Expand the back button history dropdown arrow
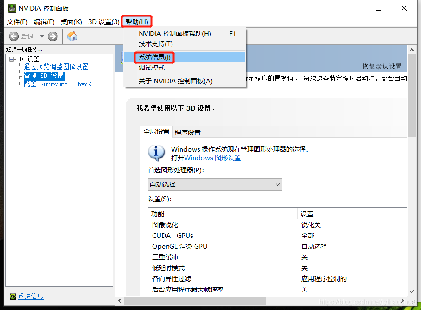The image size is (421, 310). (41, 36)
